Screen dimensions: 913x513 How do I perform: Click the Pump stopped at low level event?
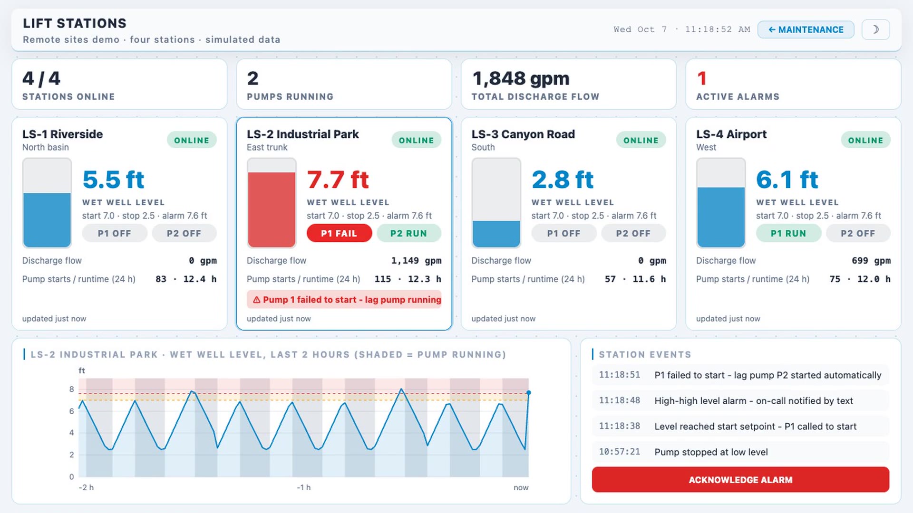point(740,452)
